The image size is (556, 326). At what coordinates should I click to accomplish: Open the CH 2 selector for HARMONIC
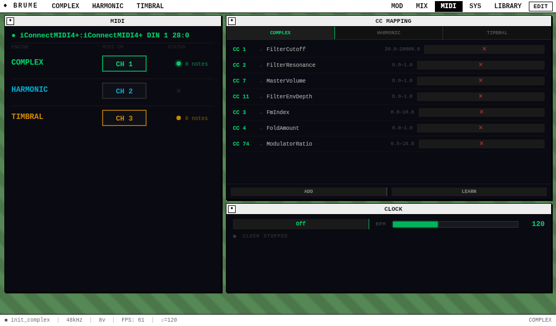click(124, 91)
